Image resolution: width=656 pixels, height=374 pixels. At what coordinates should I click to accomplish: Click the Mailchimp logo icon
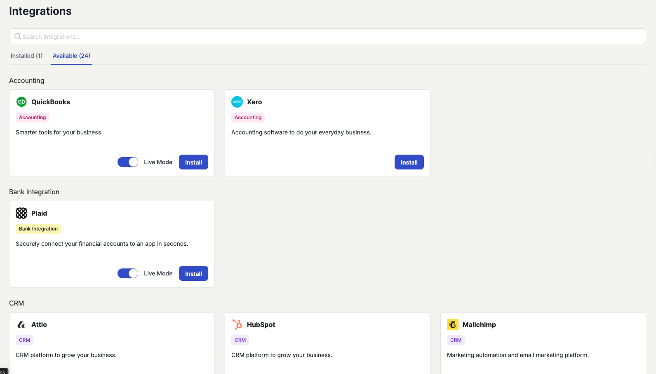coord(453,325)
